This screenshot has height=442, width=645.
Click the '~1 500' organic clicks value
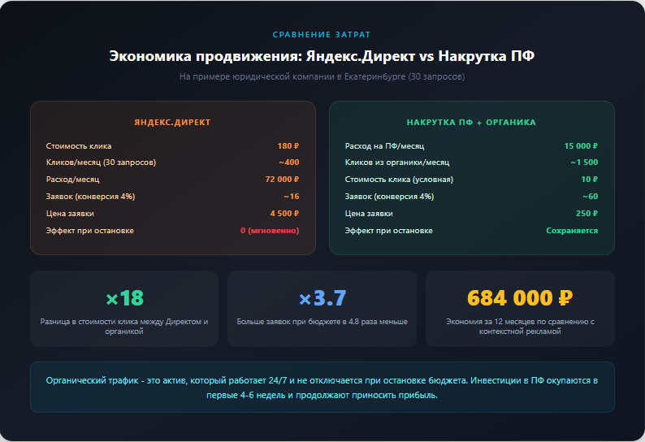coord(584,162)
